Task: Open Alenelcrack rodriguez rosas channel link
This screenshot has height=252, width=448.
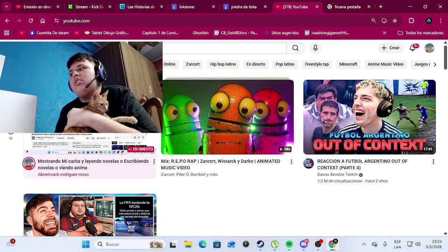Action: tap(63, 174)
